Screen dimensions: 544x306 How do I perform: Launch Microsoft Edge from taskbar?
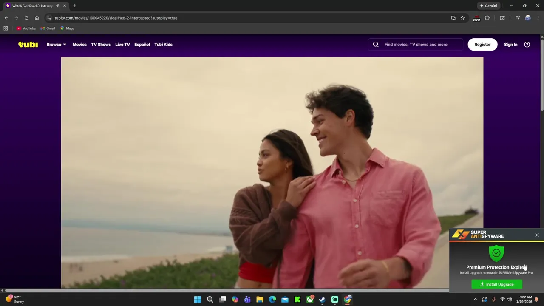pos(272,300)
